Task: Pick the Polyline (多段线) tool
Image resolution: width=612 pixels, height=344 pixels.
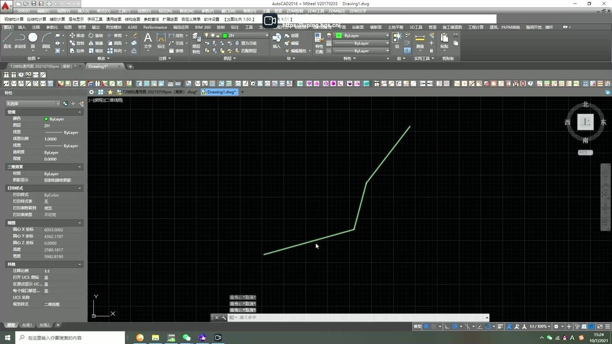Action: (x=20, y=40)
